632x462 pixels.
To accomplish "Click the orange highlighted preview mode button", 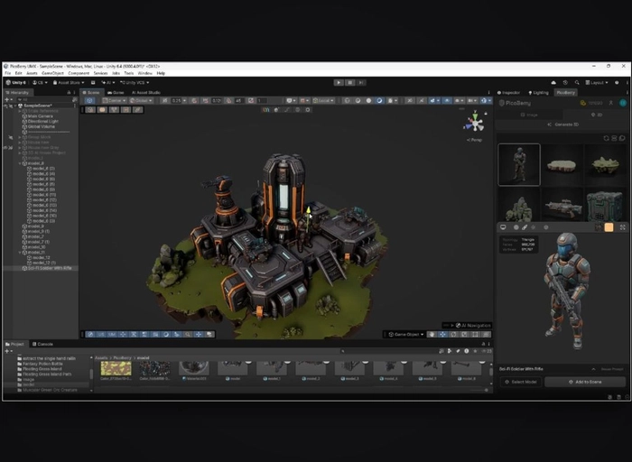I will pos(609,227).
